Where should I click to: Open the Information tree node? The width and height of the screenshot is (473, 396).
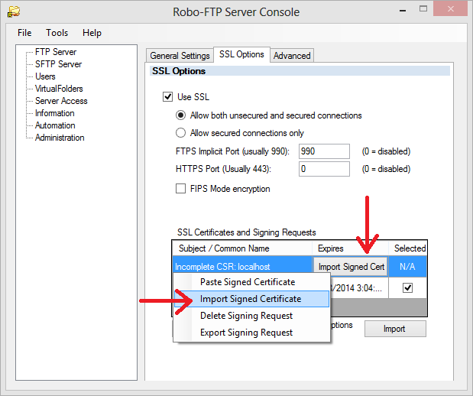pos(54,113)
